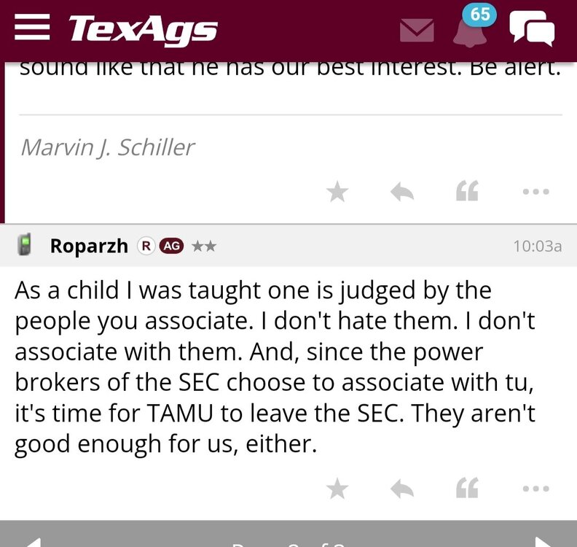Star Roparzh's post about the SEC

(x=337, y=489)
